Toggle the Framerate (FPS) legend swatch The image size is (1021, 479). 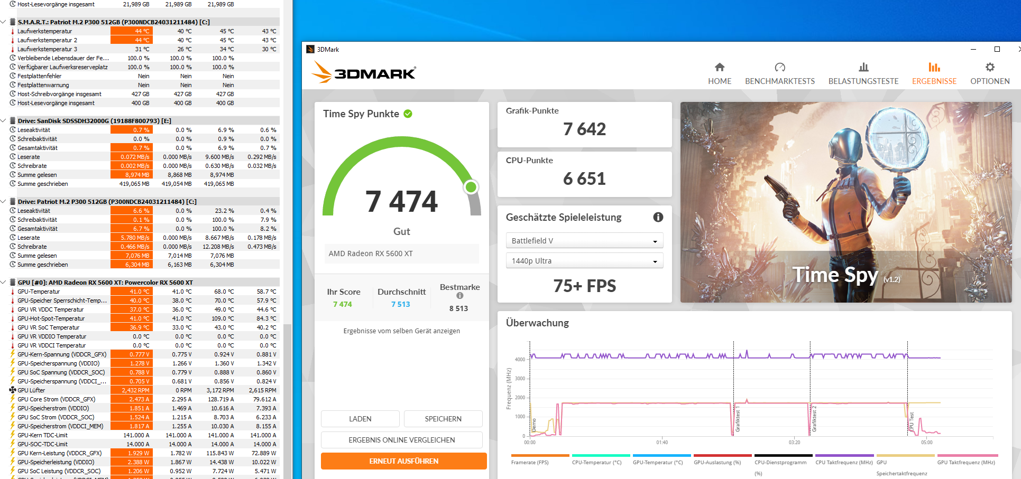pos(540,455)
